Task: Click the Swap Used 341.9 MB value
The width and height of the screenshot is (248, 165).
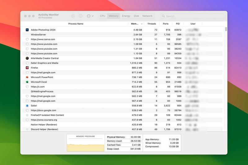Action: click(135, 149)
